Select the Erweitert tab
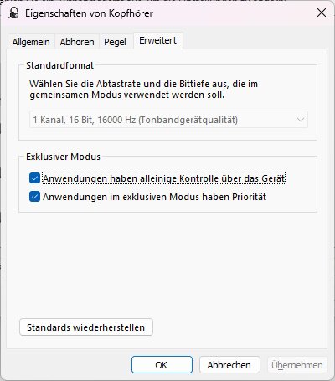335x381 pixels. coord(158,41)
